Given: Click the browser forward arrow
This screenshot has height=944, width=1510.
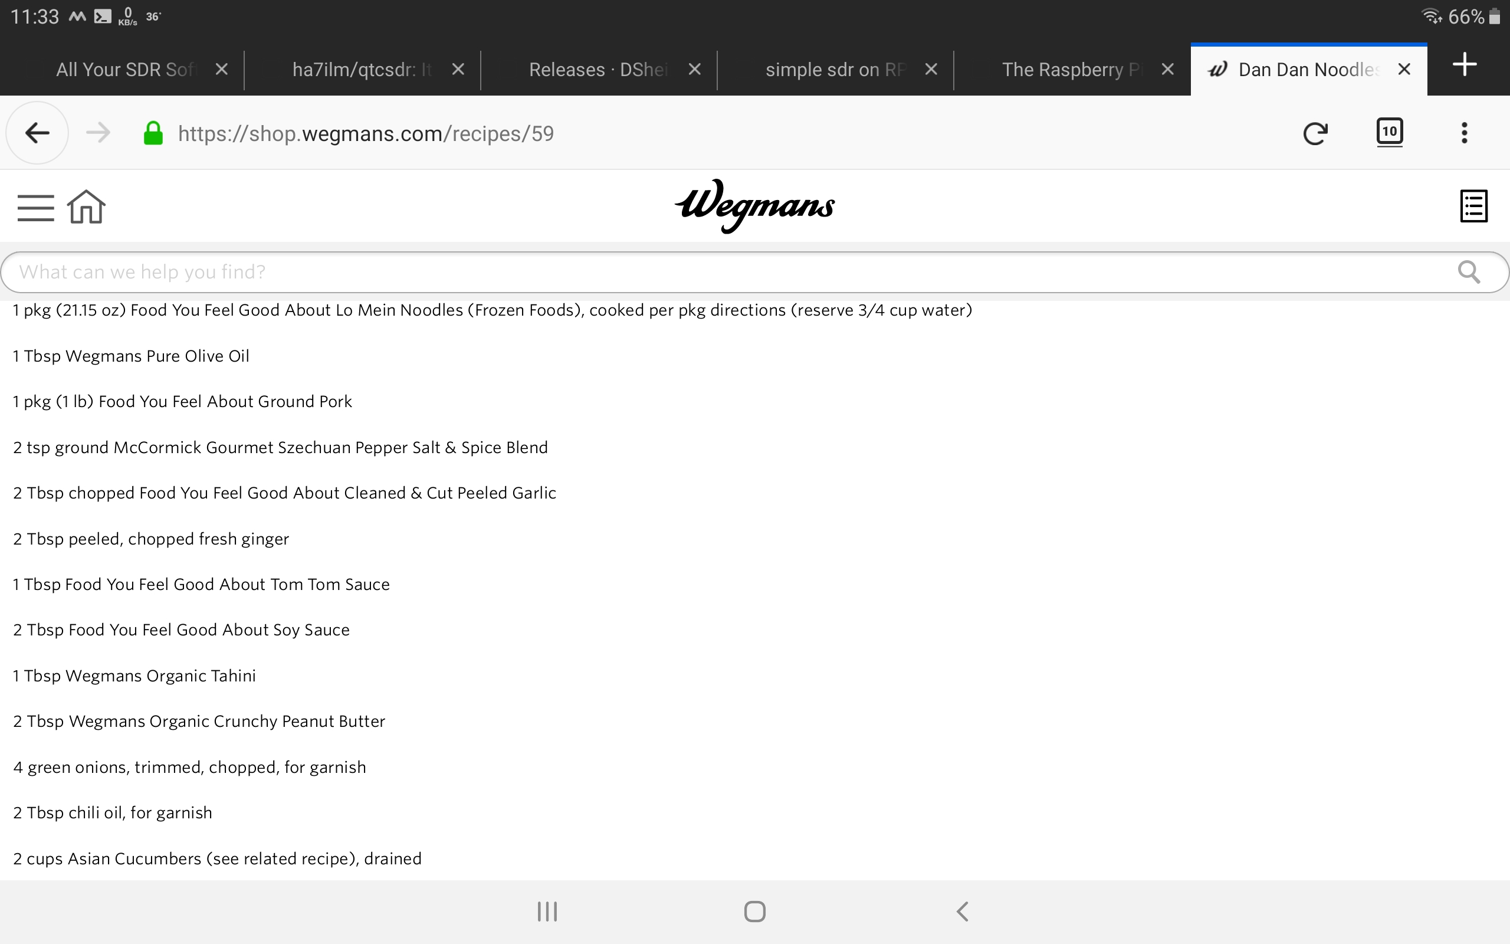Looking at the screenshot, I should [x=98, y=133].
